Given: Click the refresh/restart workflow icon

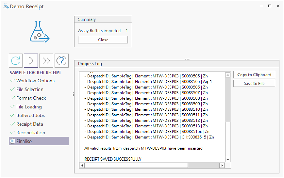Looking at the screenshot, I should tap(16, 61).
